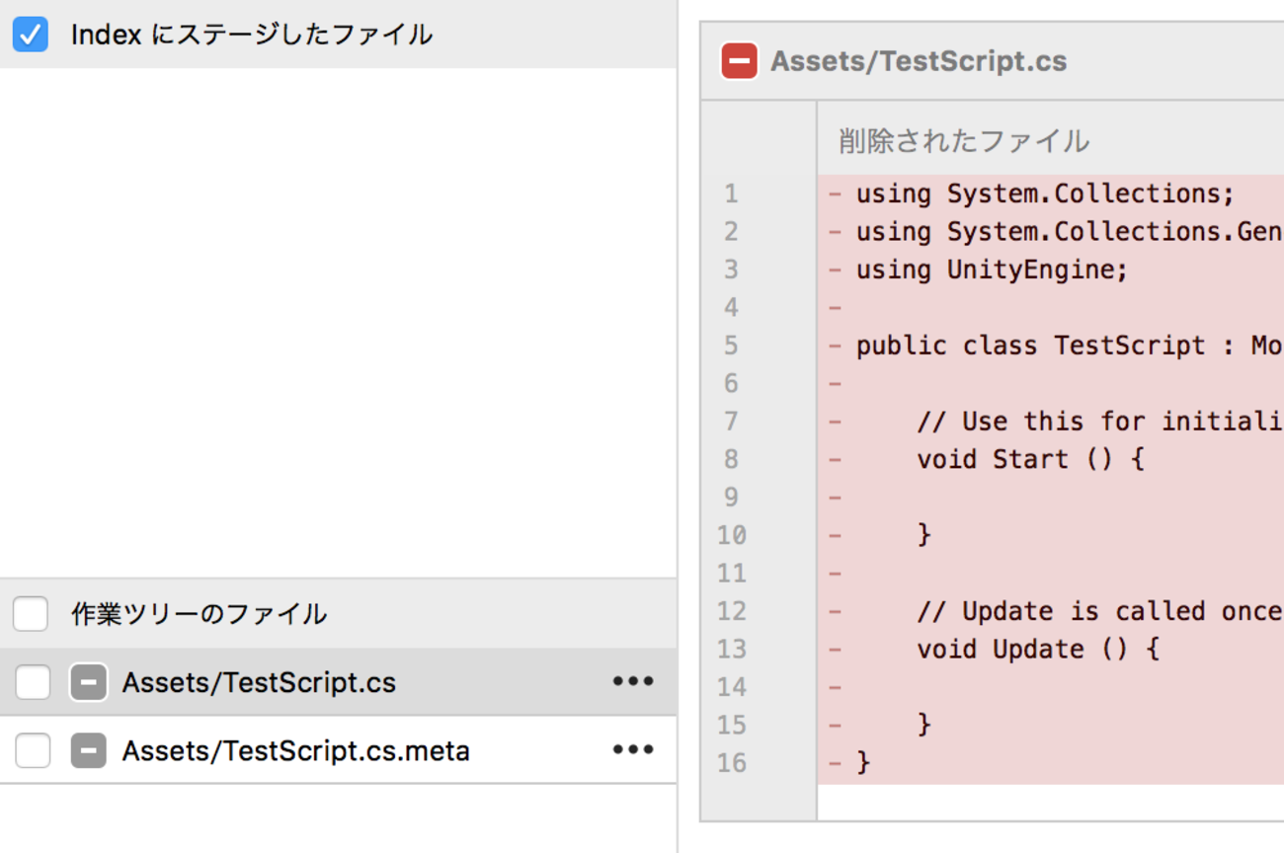Click the 削除されたファイル hunk header
Image resolution: width=1284 pixels, height=853 pixels.
pos(964,140)
